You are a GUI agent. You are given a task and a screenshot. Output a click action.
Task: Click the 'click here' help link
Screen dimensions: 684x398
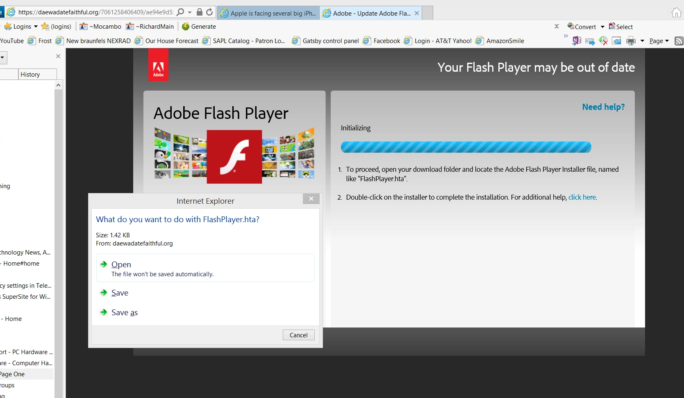582,197
